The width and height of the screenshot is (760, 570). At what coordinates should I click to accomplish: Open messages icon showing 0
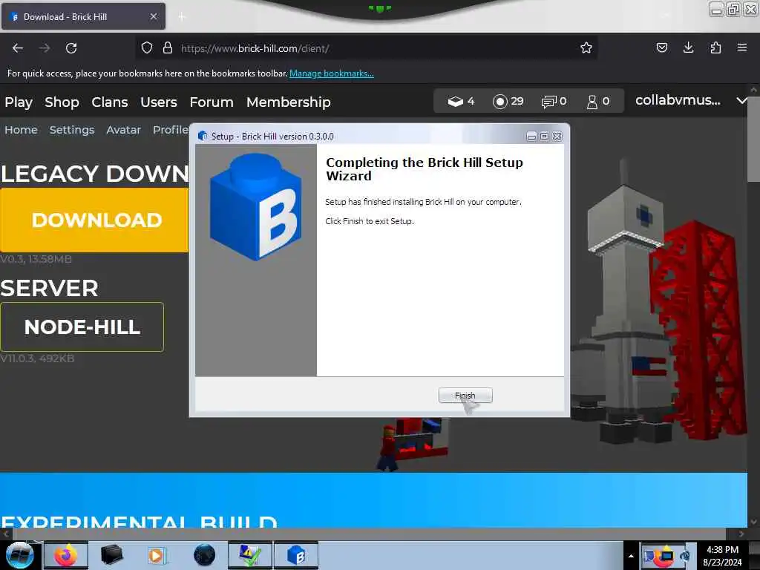click(x=554, y=101)
